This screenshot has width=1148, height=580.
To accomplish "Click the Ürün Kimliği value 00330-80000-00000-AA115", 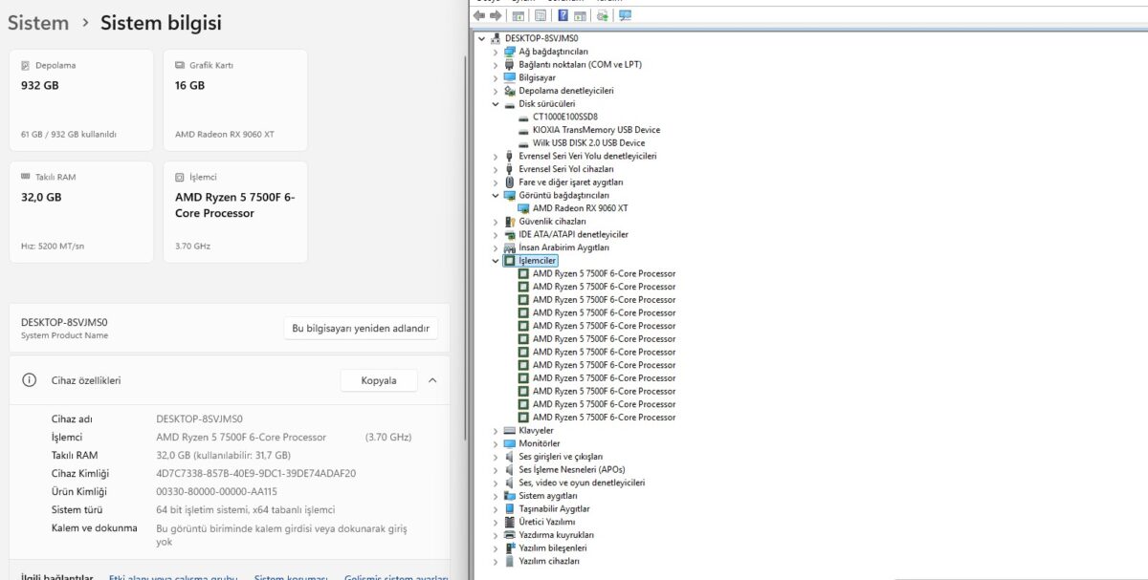I will (x=216, y=491).
